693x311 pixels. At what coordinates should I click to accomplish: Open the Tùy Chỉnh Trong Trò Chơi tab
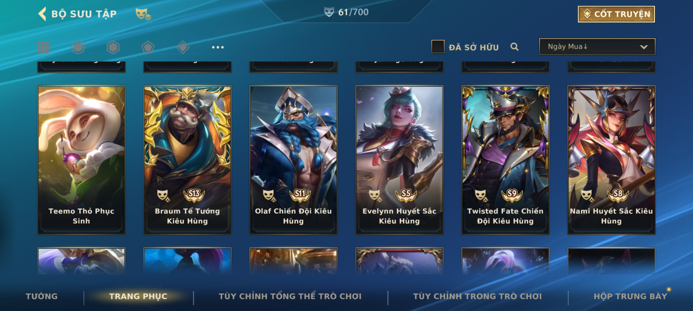(x=478, y=296)
